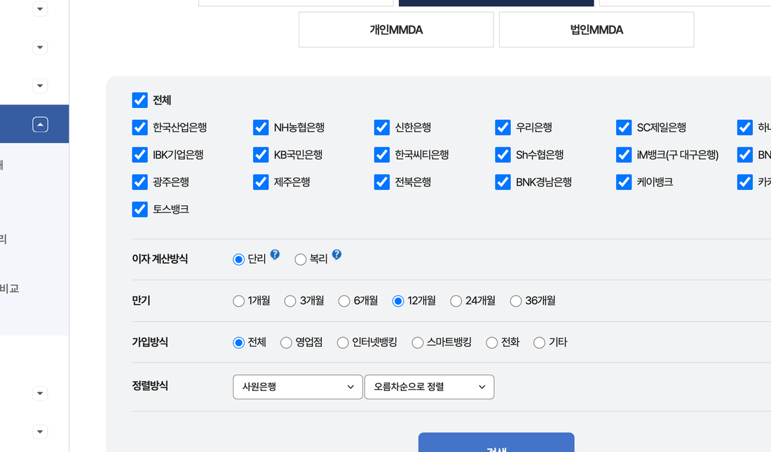Image resolution: width=771 pixels, height=452 pixels.
Task: Switch to the 법인MMDA tab
Action: coord(596,30)
